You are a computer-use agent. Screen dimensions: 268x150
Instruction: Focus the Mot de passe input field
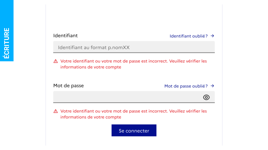pyautogui.click(x=126, y=97)
